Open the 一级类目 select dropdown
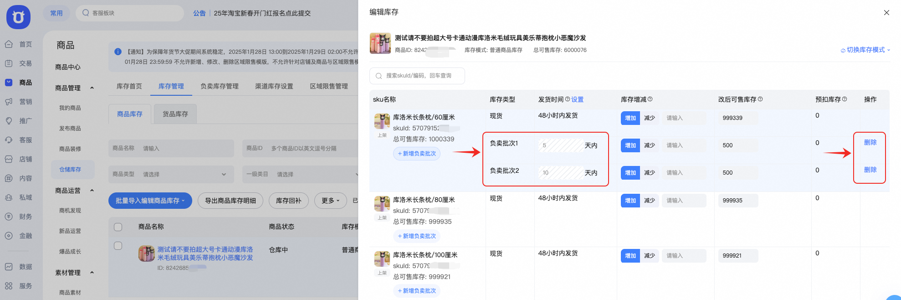Viewport: 901px width, 300px height. 301,174
